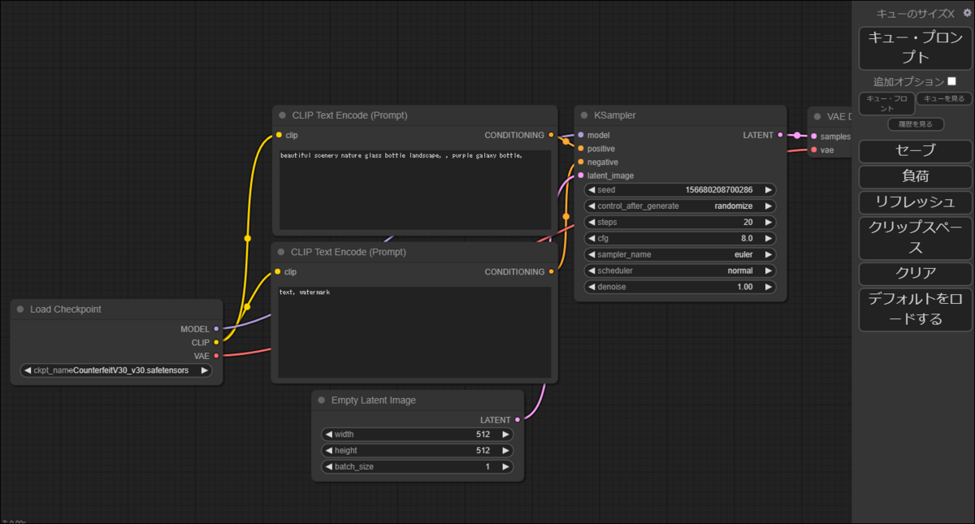This screenshot has width=975, height=524.
Task: Decrease width with the left arrow
Action: point(328,434)
